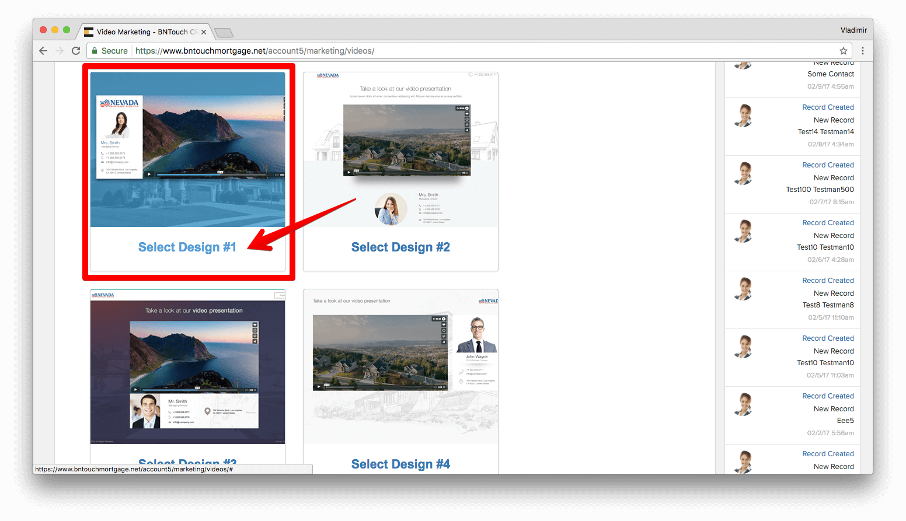Close the Video Marketing tab
The width and height of the screenshot is (906, 521).
tap(204, 32)
